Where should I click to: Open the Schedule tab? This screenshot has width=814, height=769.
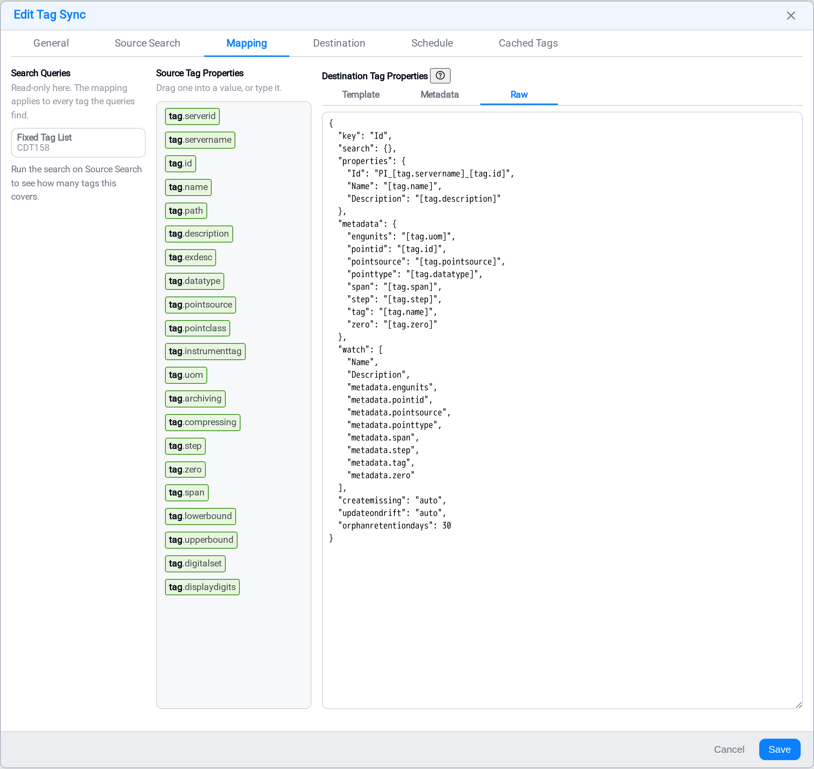coord(432,43)
